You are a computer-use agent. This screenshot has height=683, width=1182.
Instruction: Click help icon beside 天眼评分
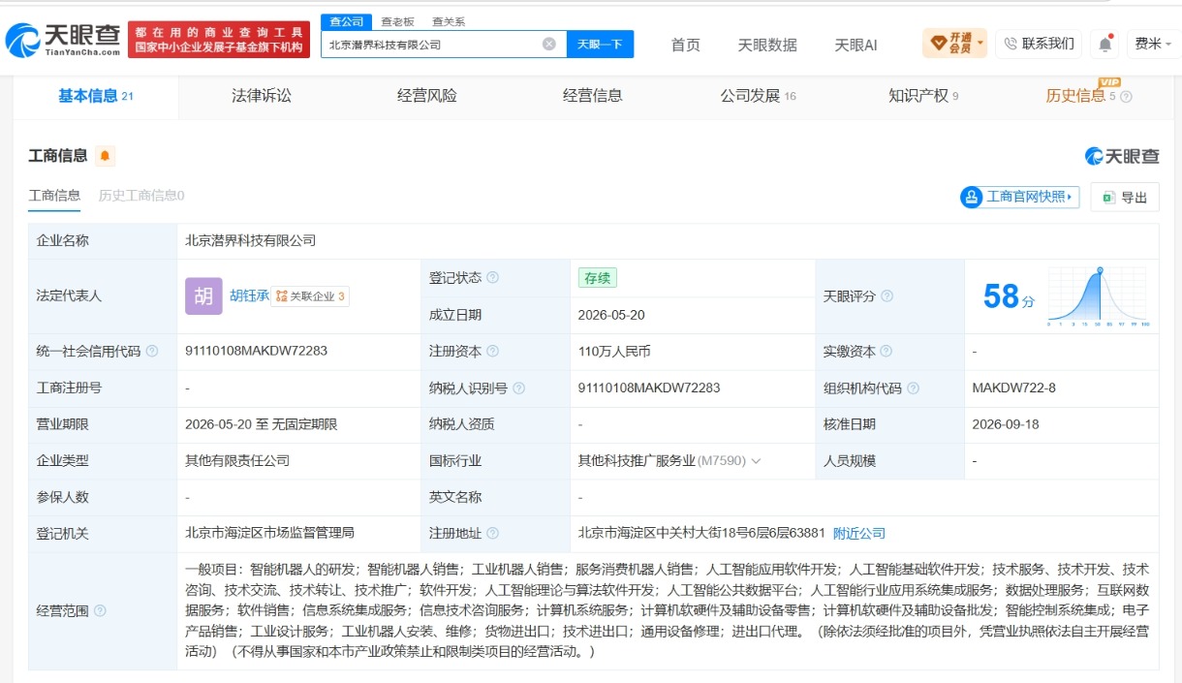tap(886, 295)
